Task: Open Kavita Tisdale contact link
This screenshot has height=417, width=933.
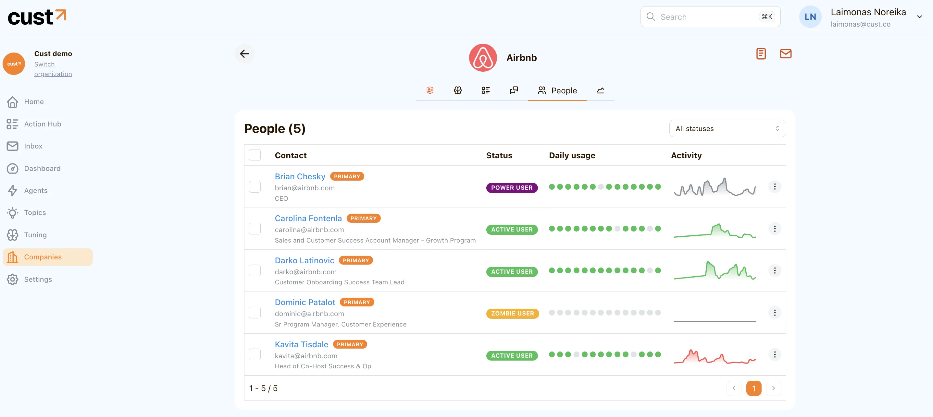Action: (x=301, y=344)
